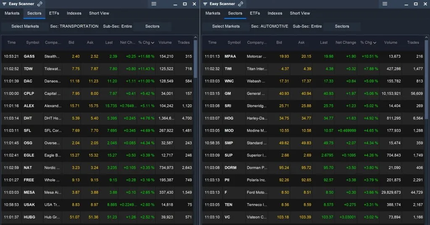Sort left scanner by Symbol column header
Image resolution: width=430 pixels, height=225 pixels.
point(33,42)
